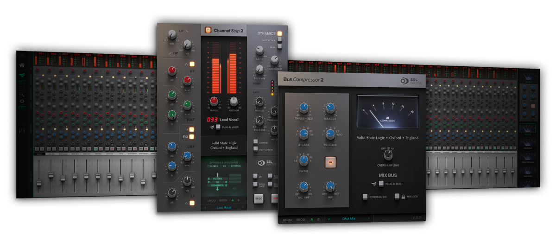The image size is (556, 243).
Task: Click the S/C HPF knob
Action: click(303, 187)
